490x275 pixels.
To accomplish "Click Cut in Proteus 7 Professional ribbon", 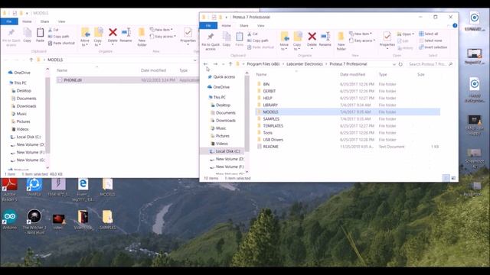I will [x=253, y=34].
